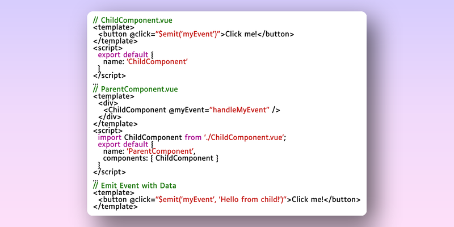Click the components: { ChildComponent } line
The image size is (454, 227).
click(161, 158)
